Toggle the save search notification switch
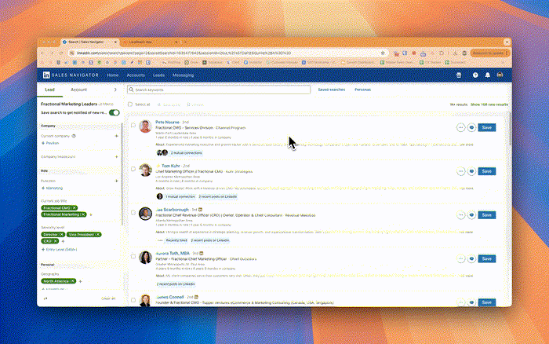Image resolution: width=549 pixels, height=344 pixels. coord(115,112)
